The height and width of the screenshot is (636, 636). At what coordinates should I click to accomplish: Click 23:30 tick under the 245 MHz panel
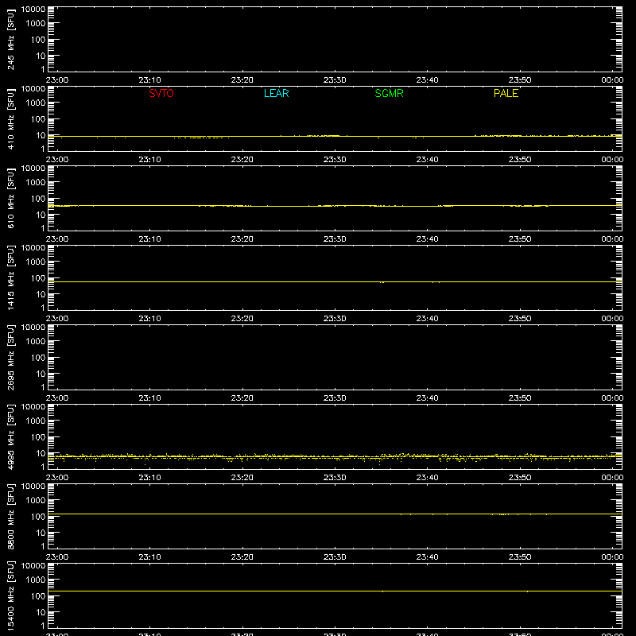(335, 80)
